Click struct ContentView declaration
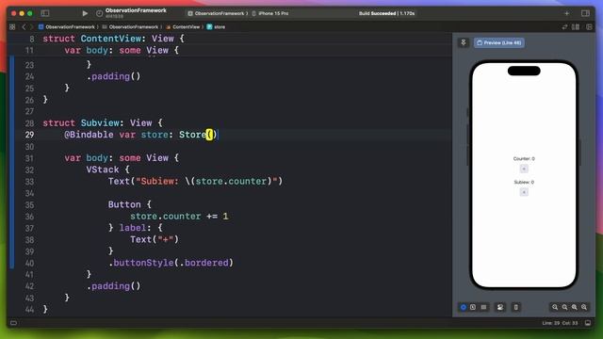Screen dimensions: 603x339 click(113, 39)
